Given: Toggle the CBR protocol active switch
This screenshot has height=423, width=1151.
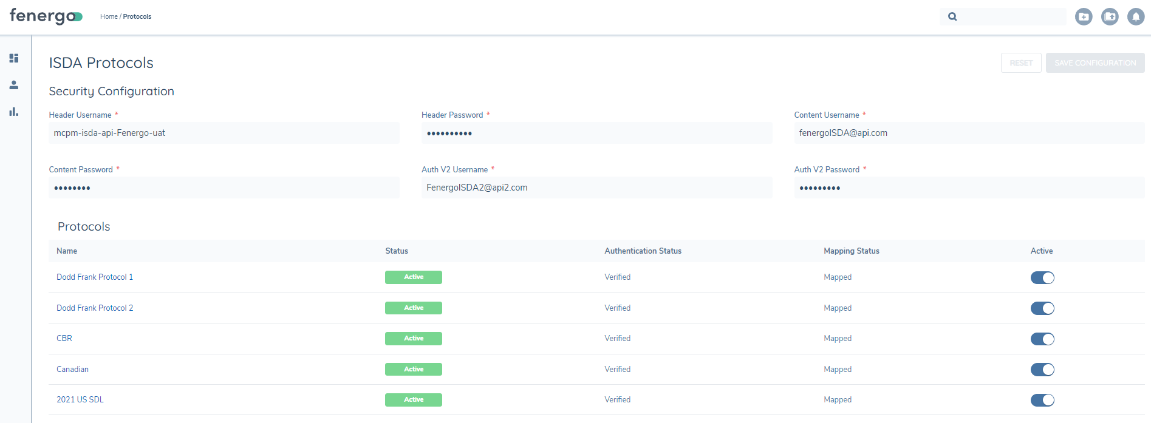Looking at the screenshot, I should coord(1042,339).
